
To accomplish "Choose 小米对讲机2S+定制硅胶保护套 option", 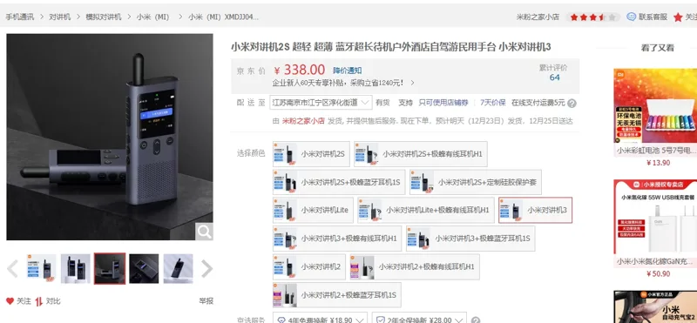I will point(476,182).
